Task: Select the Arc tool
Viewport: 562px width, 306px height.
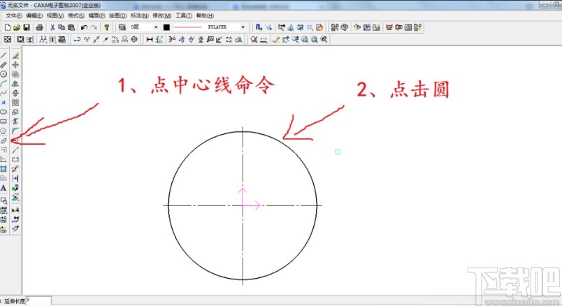Action: point(3,84)
